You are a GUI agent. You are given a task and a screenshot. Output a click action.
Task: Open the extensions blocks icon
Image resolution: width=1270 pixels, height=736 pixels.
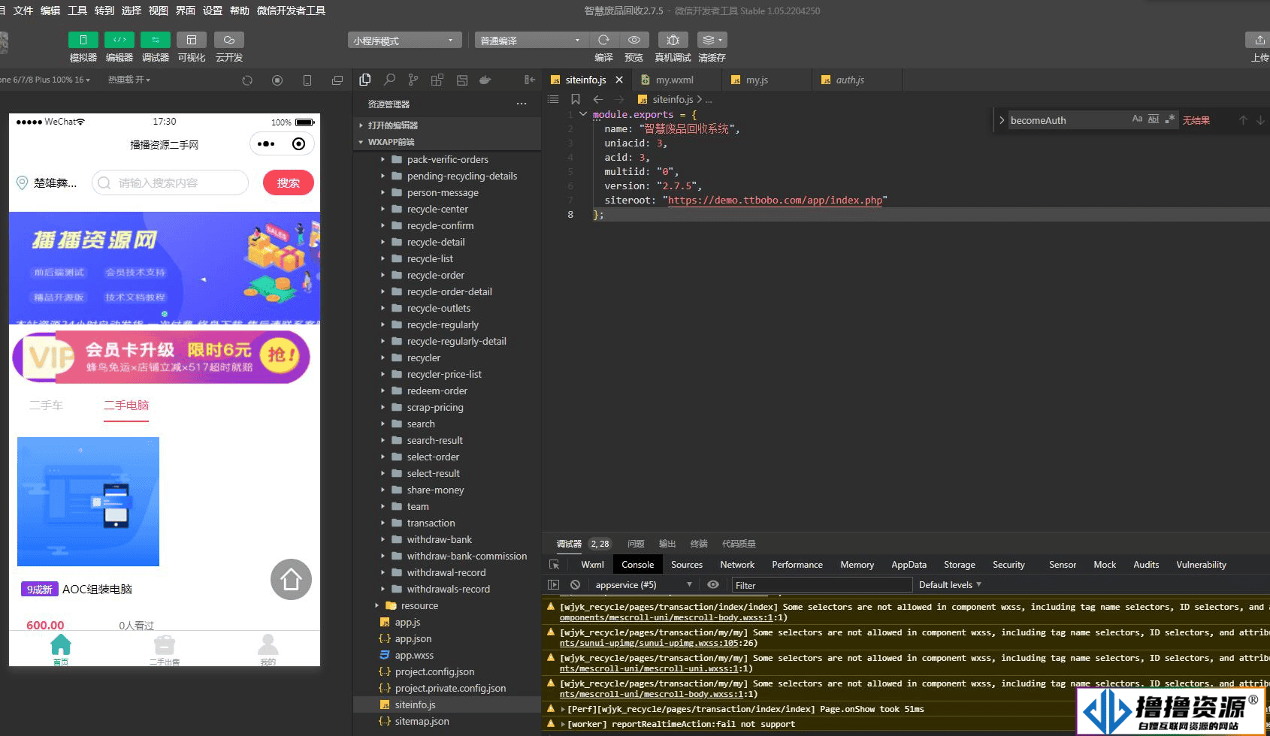pos(437,80)
